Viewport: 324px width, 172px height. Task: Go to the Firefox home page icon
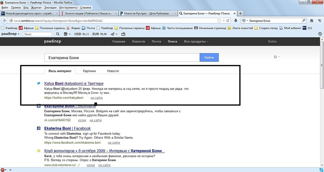pos(311,21)
